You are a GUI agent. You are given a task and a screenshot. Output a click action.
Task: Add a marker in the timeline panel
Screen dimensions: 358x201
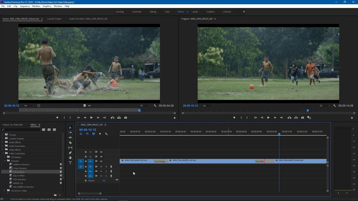100,134
